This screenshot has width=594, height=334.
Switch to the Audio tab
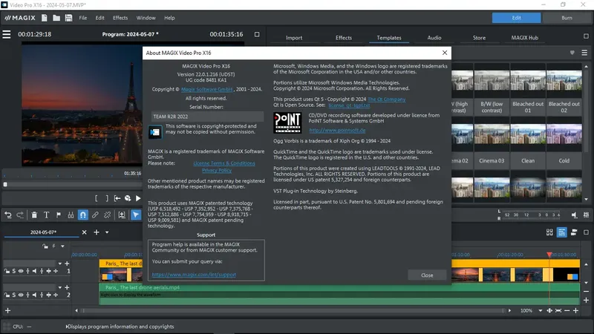434,38
